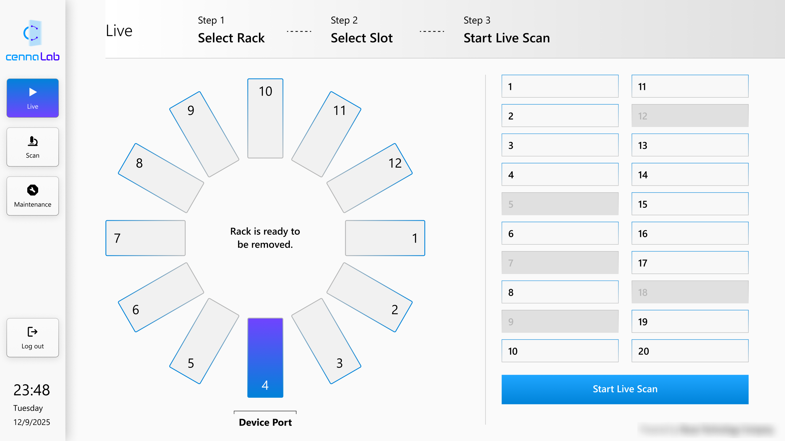This screenshot has height=441, width=785.
Task: Pick slot 15 from the slot list
Action: [690, 204]
